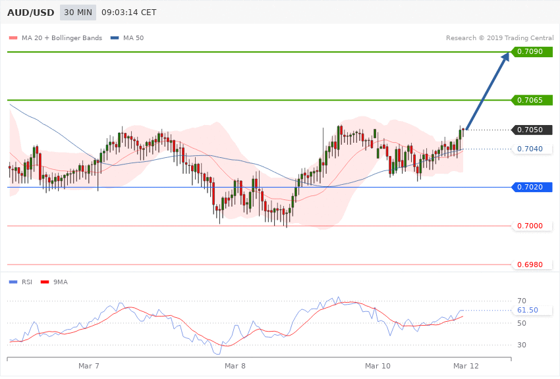
Task: Click the 0.7020 pivot price tag
Action: click(x=532, y=187)
